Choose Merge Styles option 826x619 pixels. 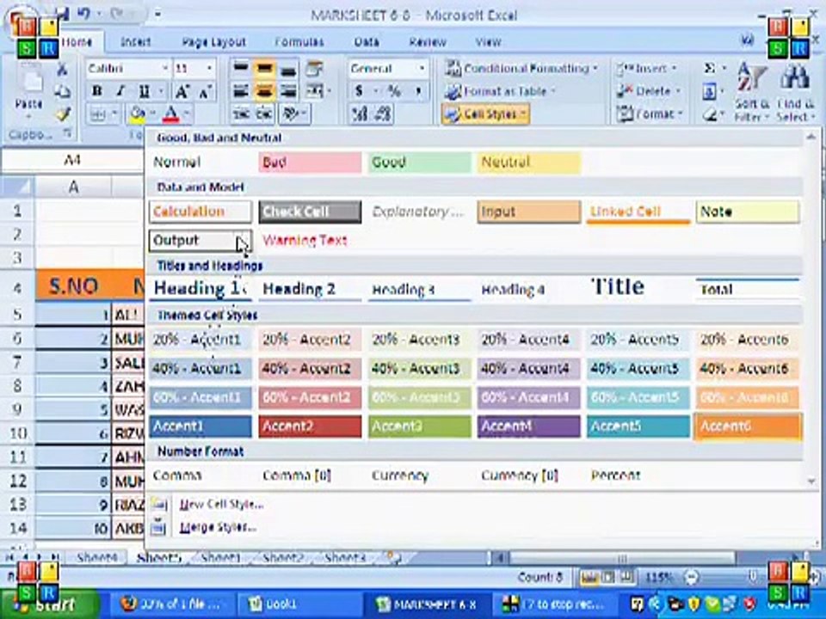click(218, 527)
